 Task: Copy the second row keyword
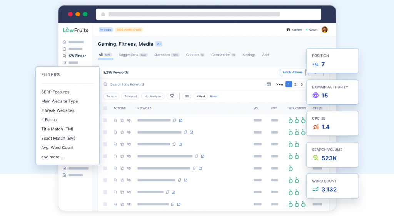(x=185, y=132)
